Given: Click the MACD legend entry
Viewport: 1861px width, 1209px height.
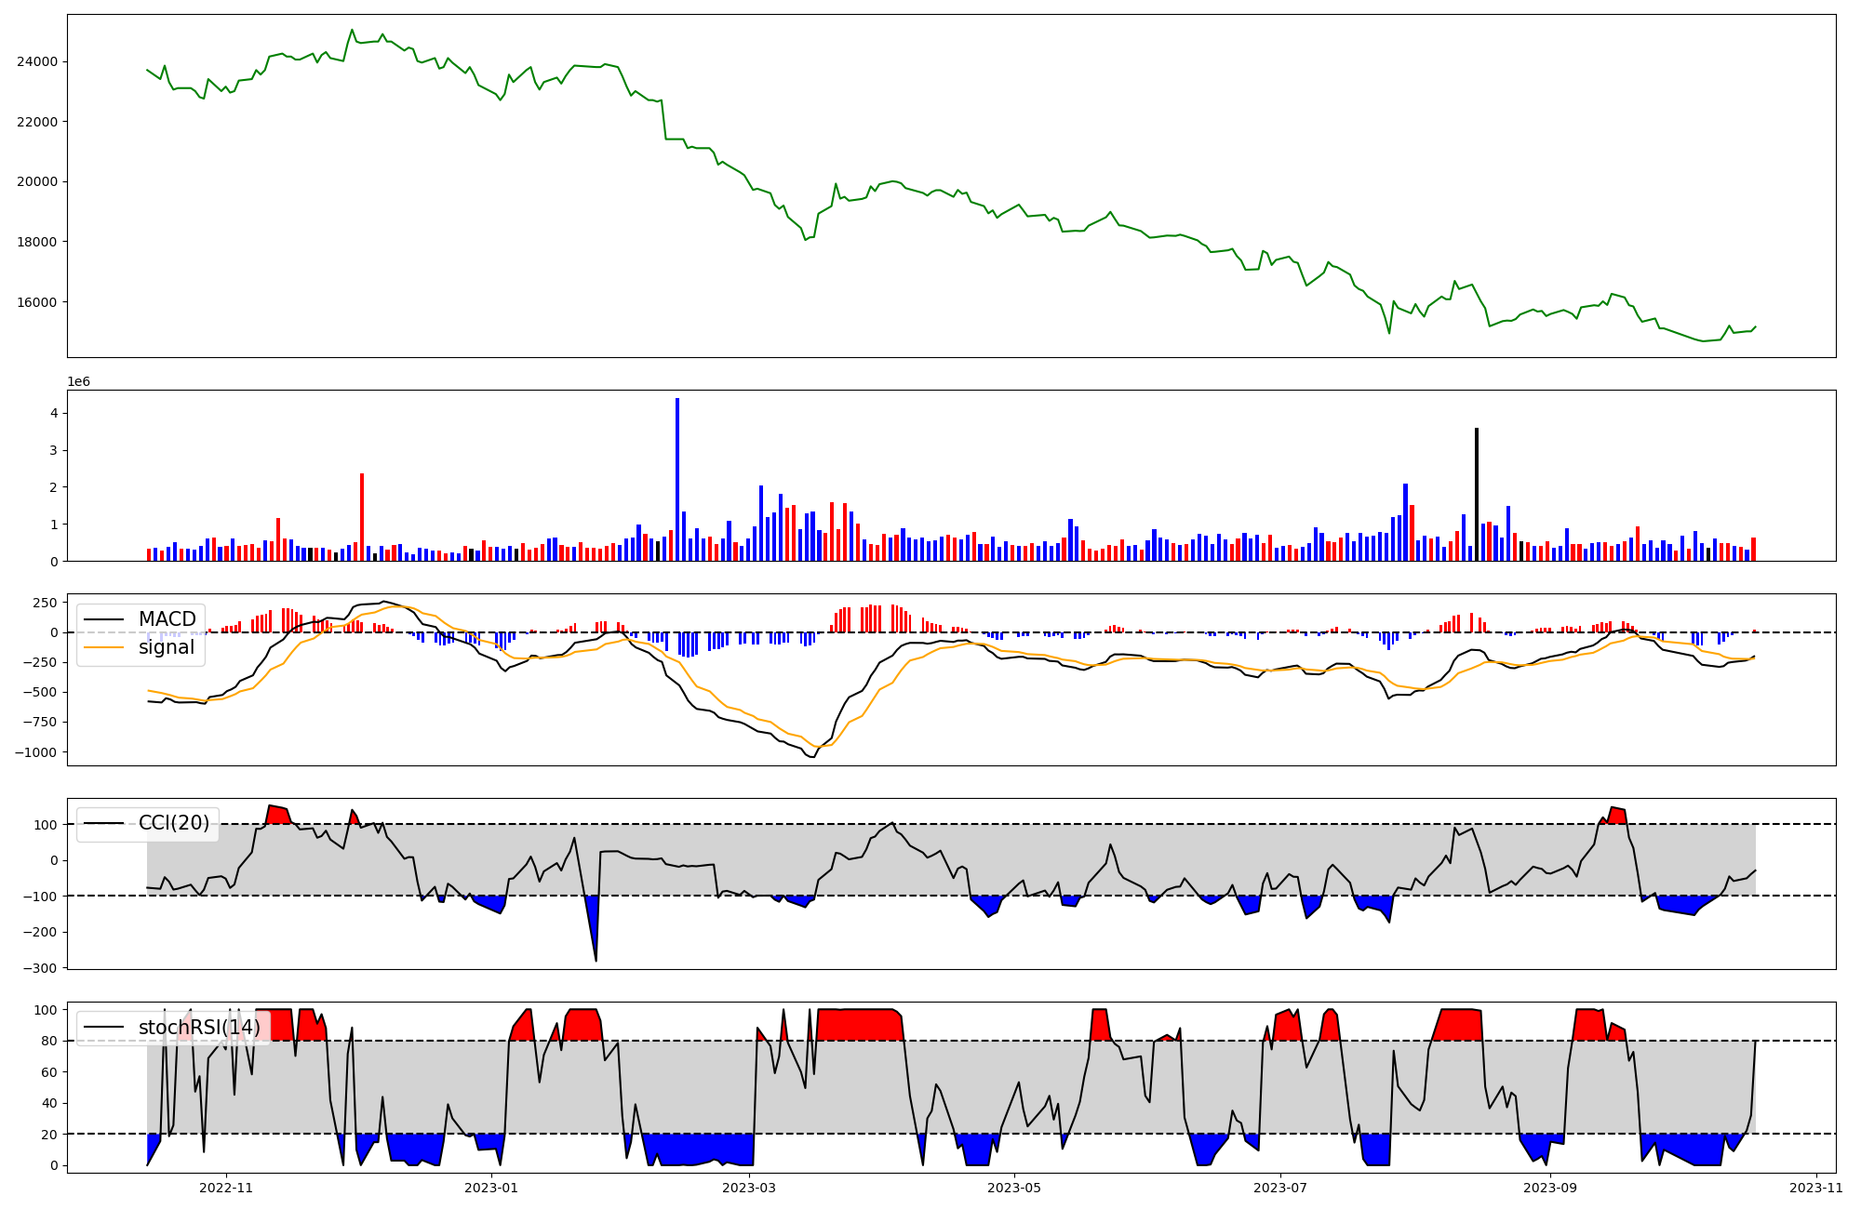Looking at the screenshot, I should [167, 619].
